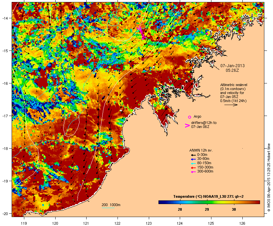Click the '150-300m' depth label
Screen dimensions: 273x226
205,167
